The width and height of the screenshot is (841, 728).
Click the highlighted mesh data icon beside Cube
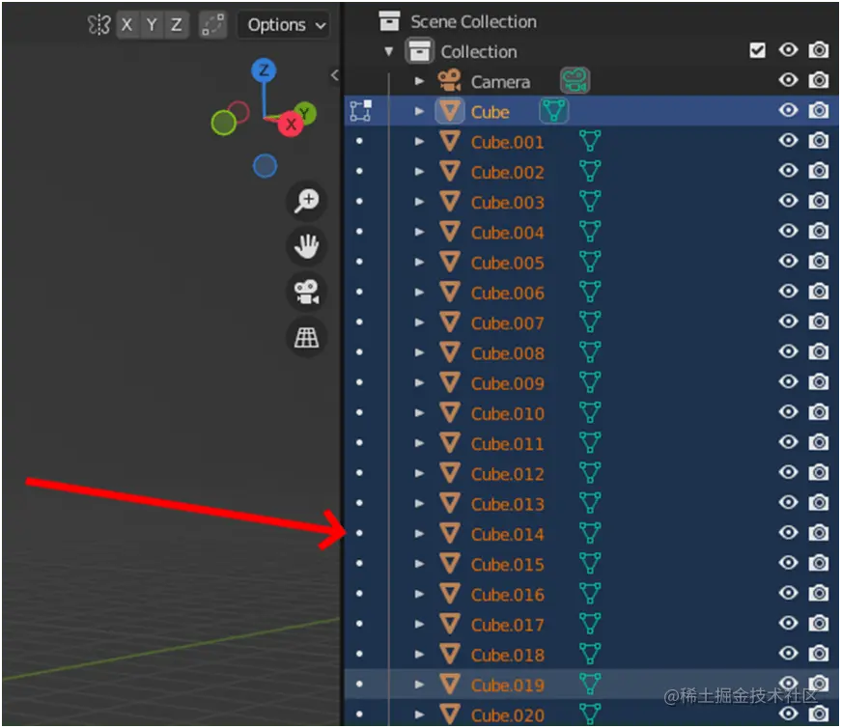coord(553,111)
